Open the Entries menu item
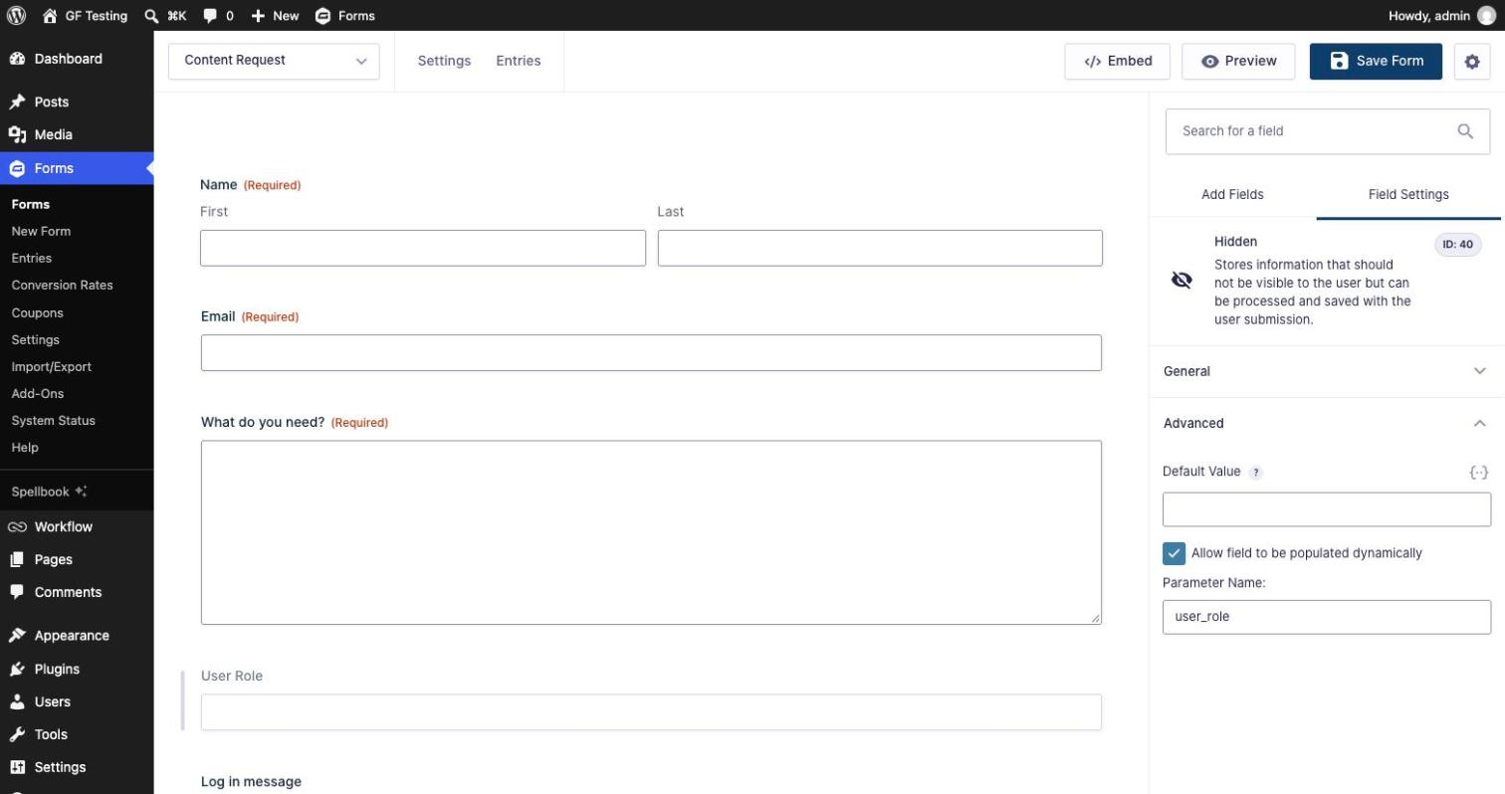Viewport: 1505px width, 794px height. pyautogui.click(x=519, y=61)
